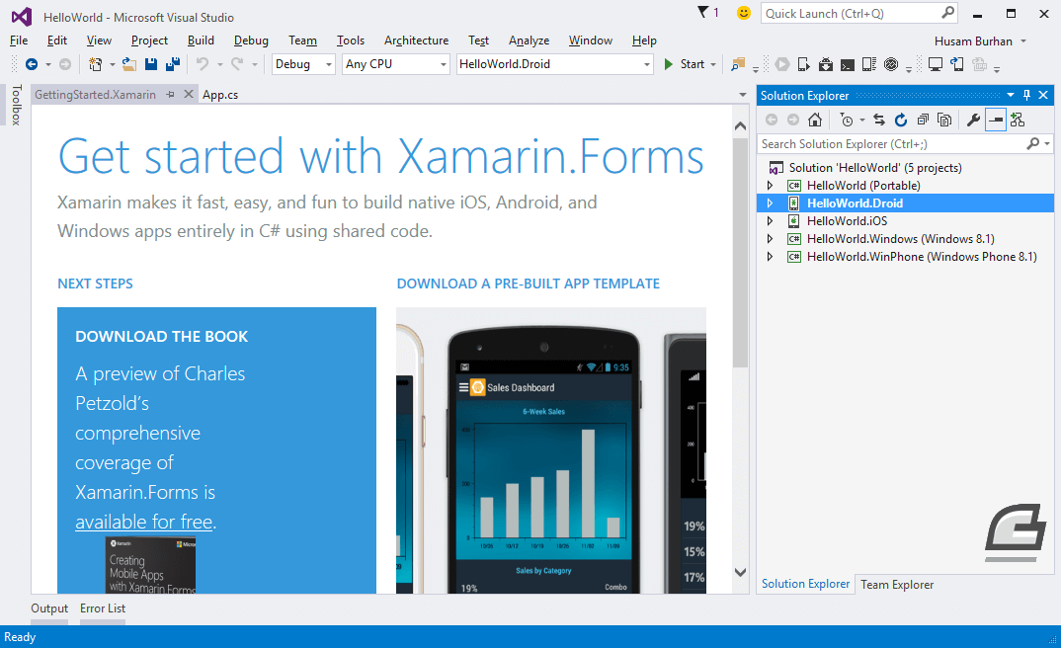Open Properties via the wrench icon
This screenshot has width=1061, height=648.
[973, 121]
